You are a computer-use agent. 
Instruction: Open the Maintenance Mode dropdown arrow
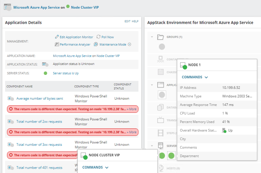[x=129, y=45]
